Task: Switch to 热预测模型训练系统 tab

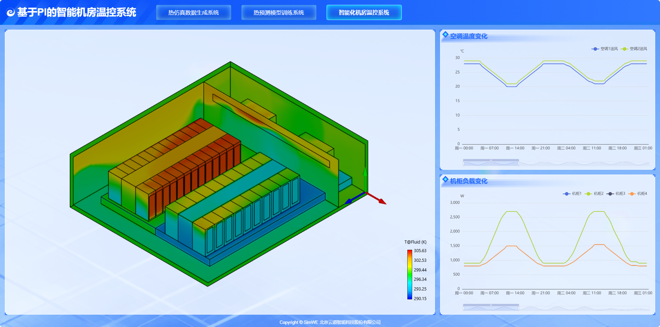Action: click(279, 12)
